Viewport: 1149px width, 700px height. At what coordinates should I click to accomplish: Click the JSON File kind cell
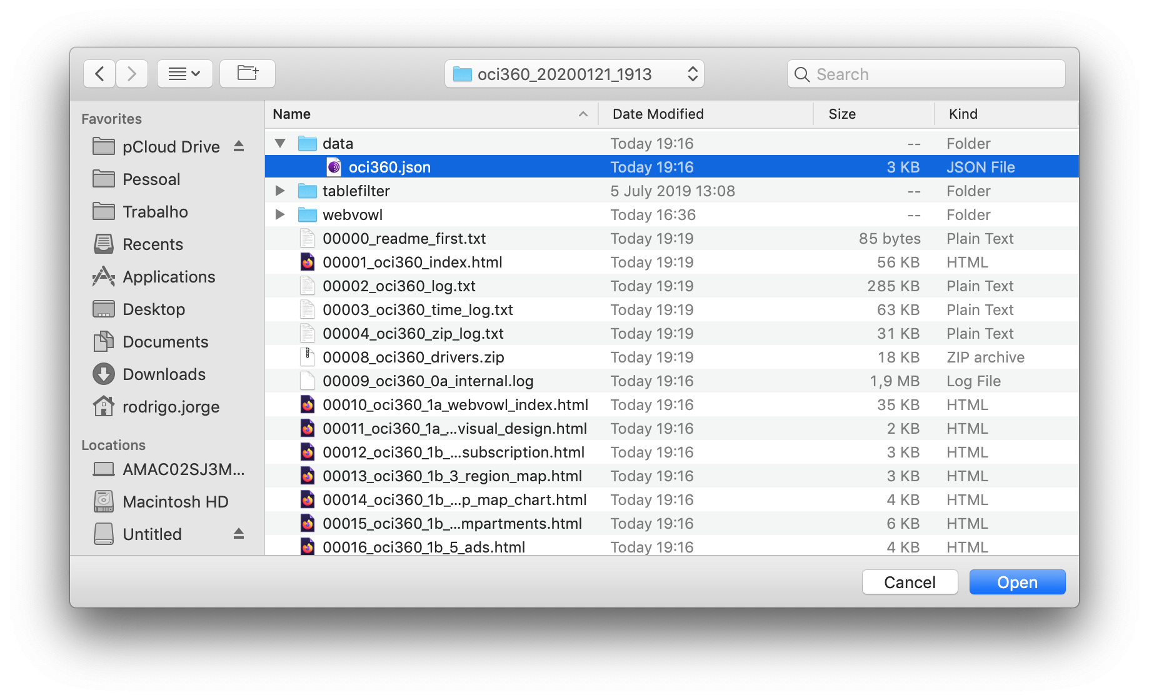point(980,167)
